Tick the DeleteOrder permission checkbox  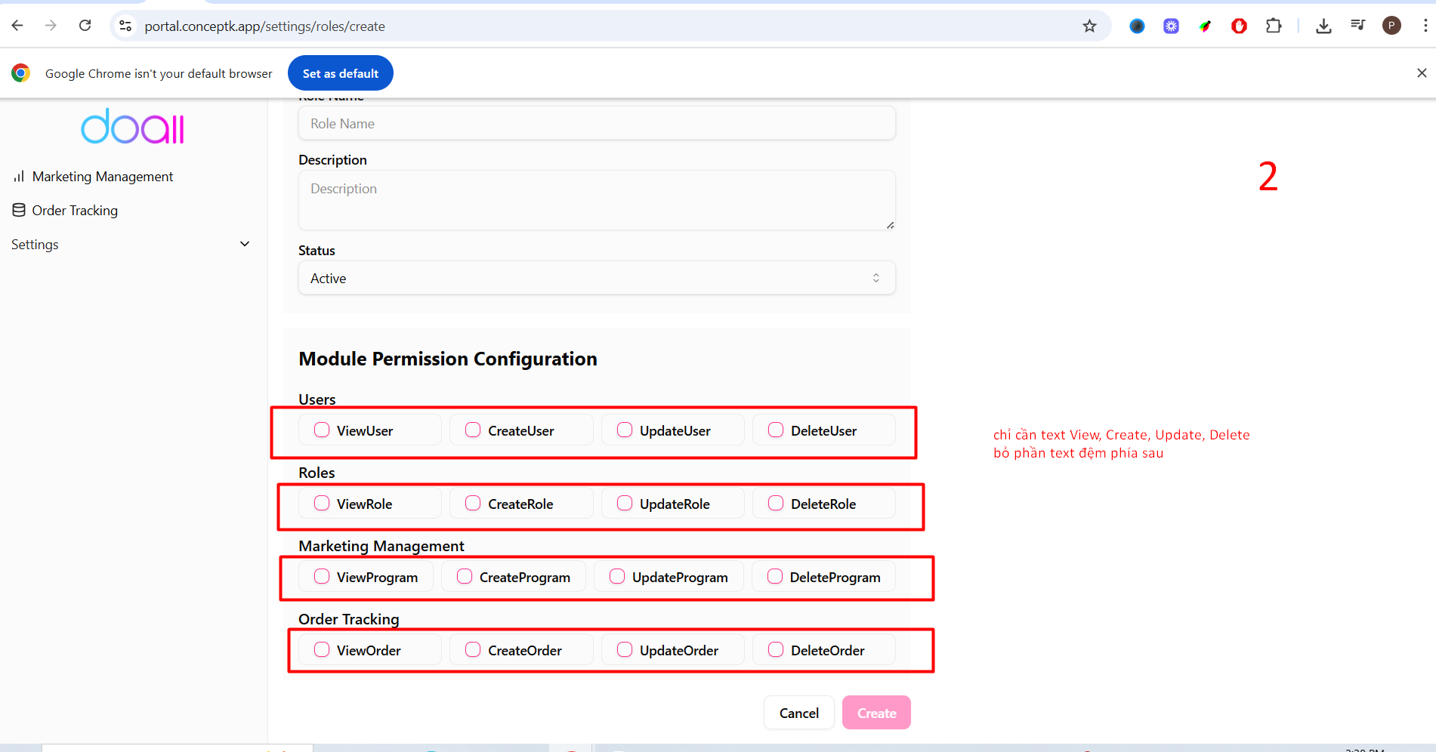(776, 650)
